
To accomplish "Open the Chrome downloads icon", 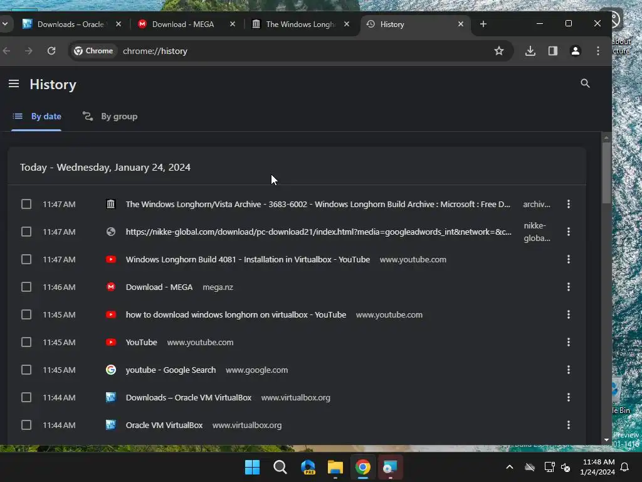I will pyautogui.click(x=530, y=51).
